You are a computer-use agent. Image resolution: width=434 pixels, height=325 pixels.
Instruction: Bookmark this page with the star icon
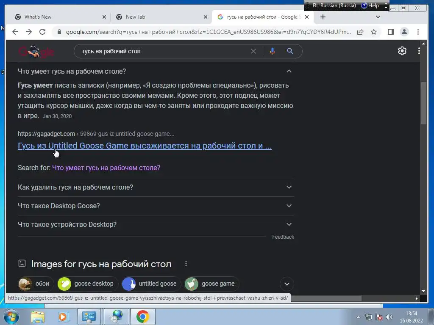pos(374,32)
